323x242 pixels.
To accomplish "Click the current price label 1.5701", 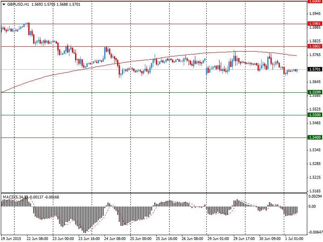I will [315, 69].
